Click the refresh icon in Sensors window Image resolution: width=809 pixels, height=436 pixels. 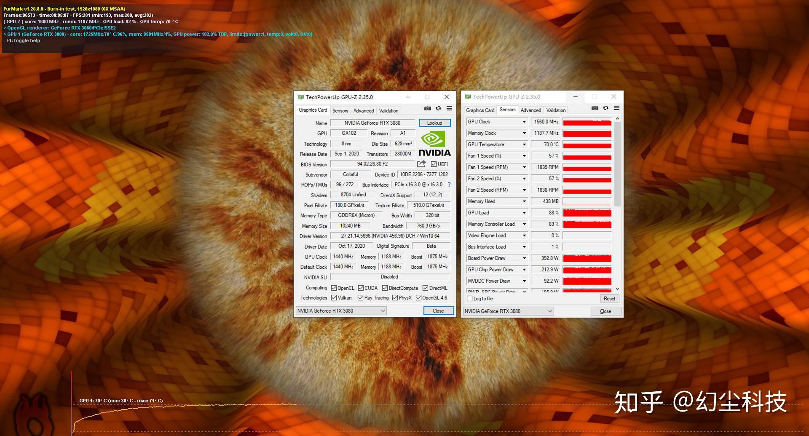coord(606,108)
